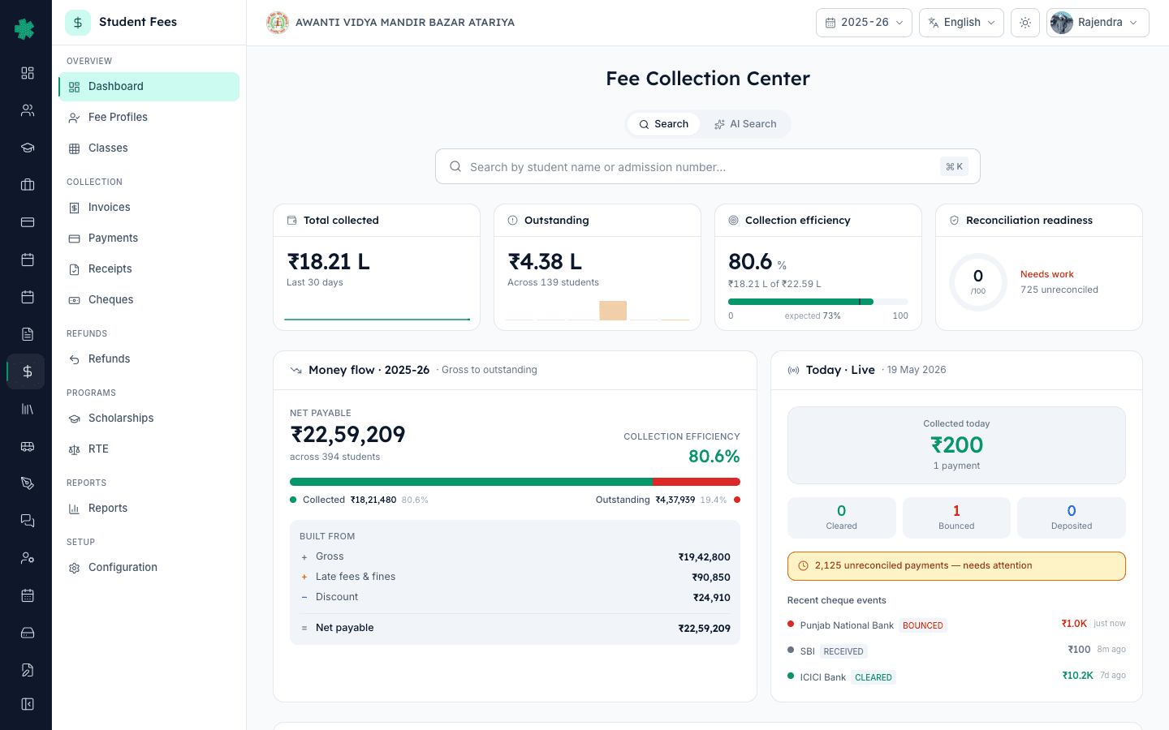Image resolution: width=1169 pixels, height=730 pixels.
Task: Open the RTE program page
Action: click(149, 449)
